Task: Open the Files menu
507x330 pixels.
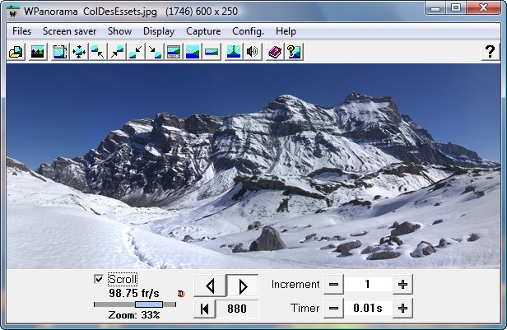Action: [21, 31]
